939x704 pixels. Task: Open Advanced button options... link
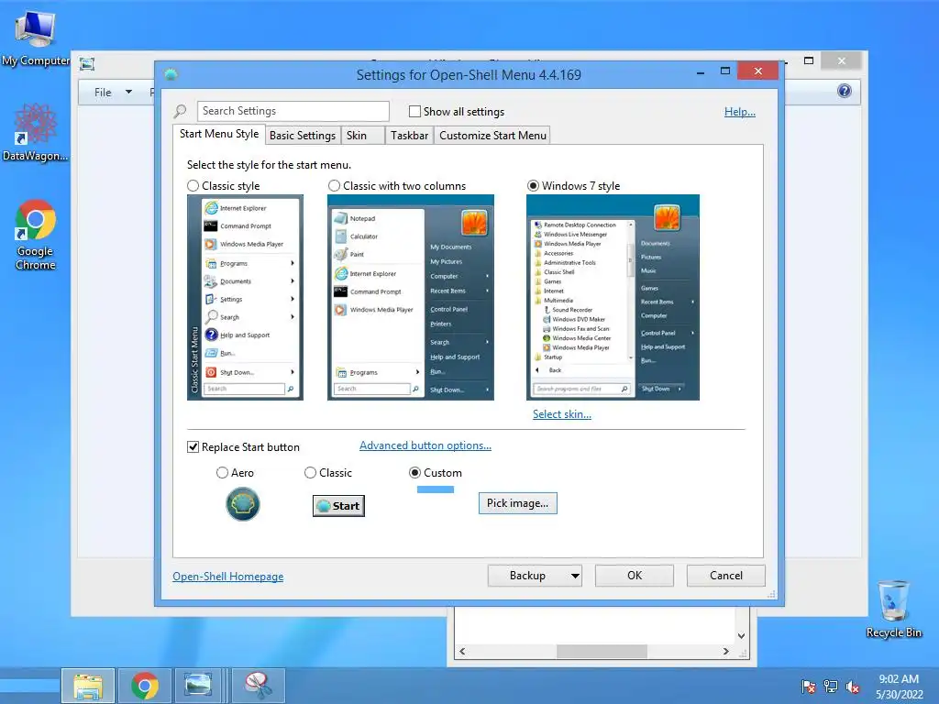425,445
